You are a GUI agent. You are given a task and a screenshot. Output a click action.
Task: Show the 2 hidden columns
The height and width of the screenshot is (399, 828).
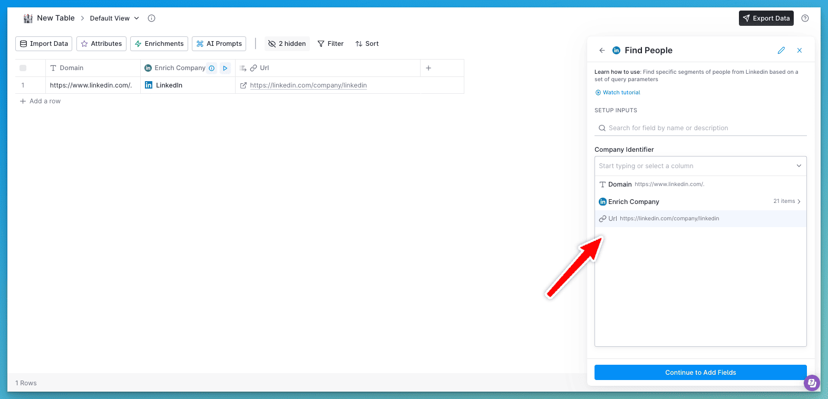(x=287, y=44)
